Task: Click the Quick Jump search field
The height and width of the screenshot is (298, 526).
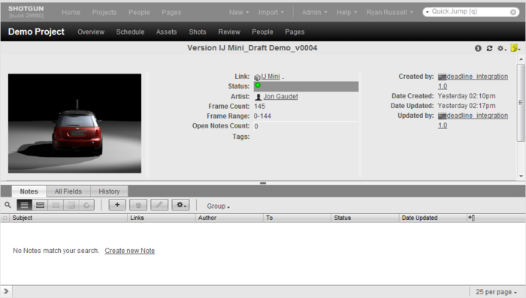Action: [x=470, y=12]
